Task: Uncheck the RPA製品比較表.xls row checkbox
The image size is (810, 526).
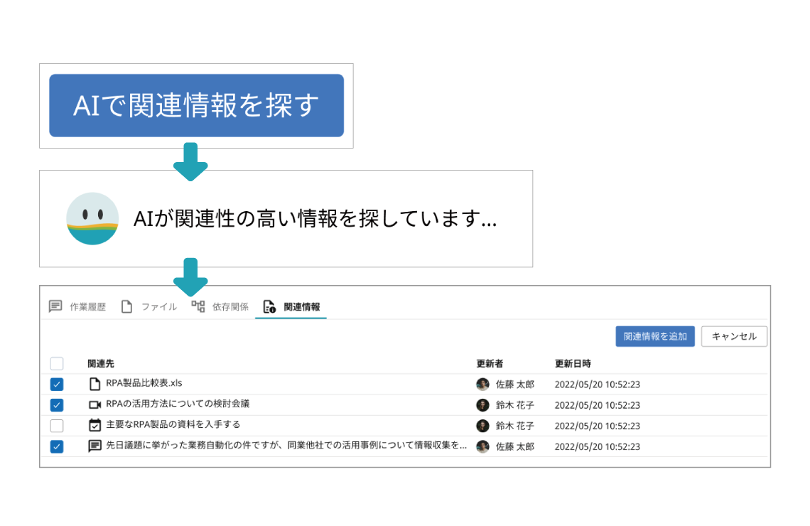Action: [57, 382]
